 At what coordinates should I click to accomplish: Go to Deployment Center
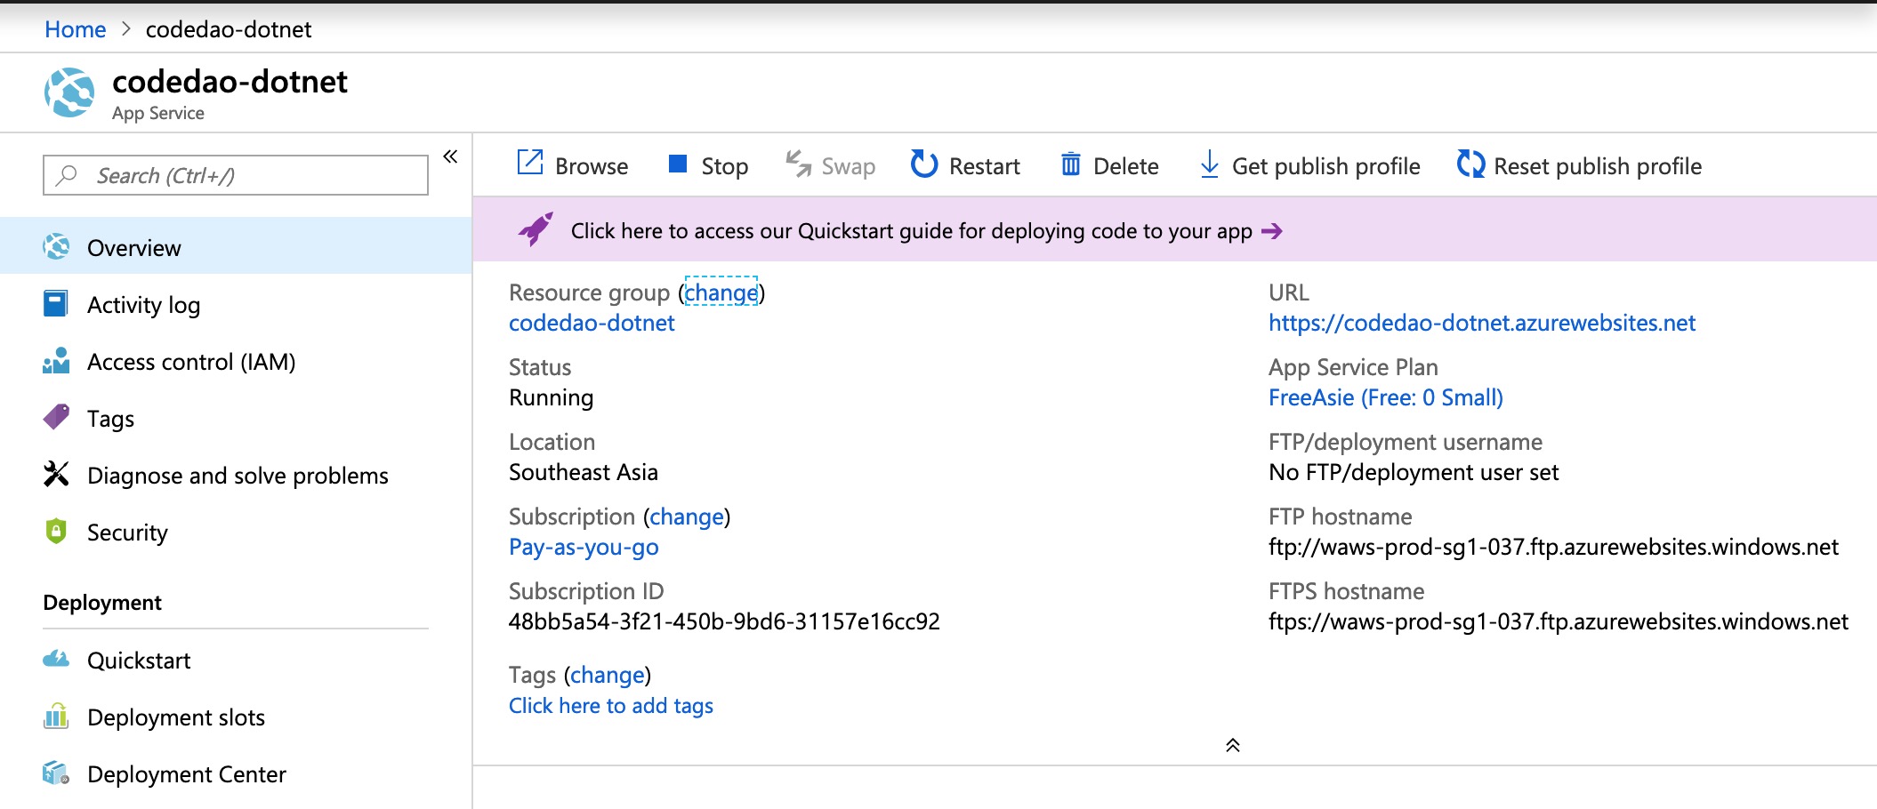pos(186,774)
